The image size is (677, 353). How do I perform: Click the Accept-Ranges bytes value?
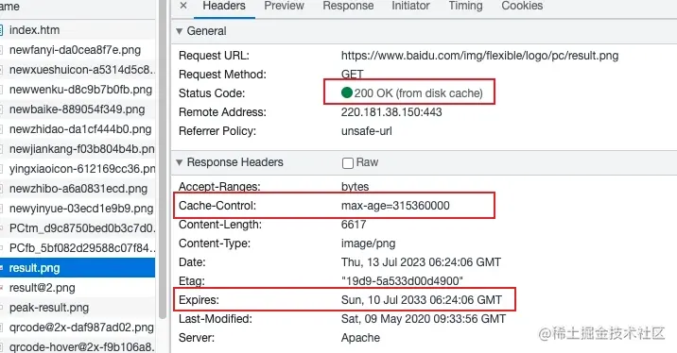(x=355, y=187)
